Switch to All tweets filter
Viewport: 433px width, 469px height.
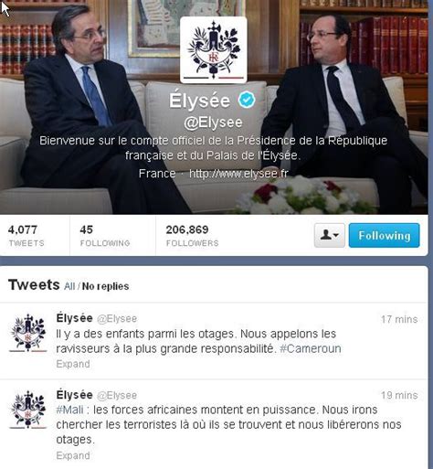(x=69, y=286)
